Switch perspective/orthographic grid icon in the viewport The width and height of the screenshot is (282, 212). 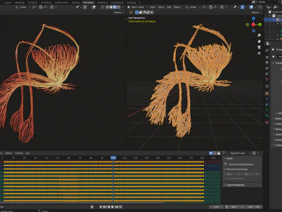point(259,53)
